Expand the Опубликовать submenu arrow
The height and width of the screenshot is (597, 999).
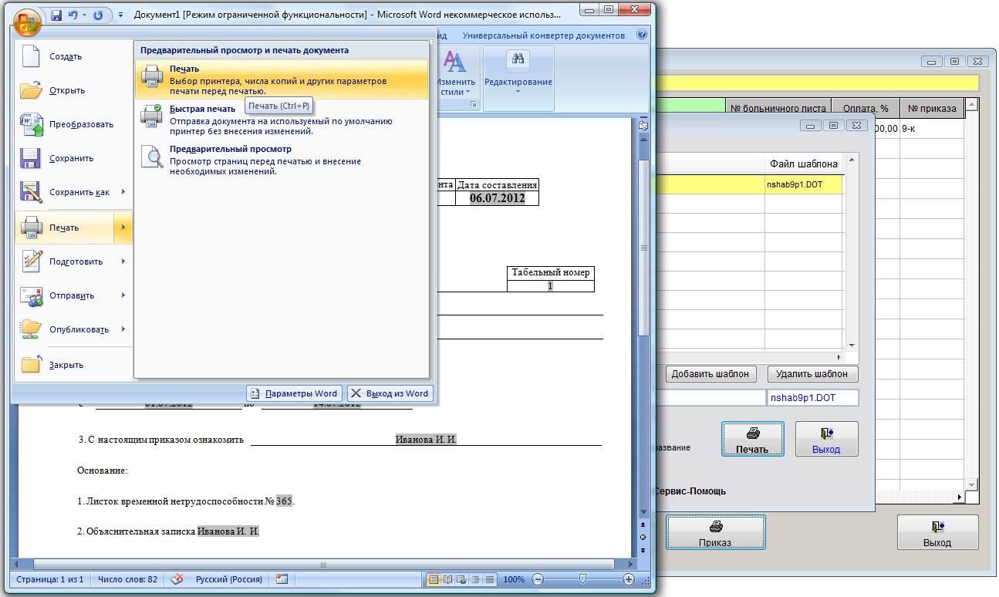coord(123,329)
